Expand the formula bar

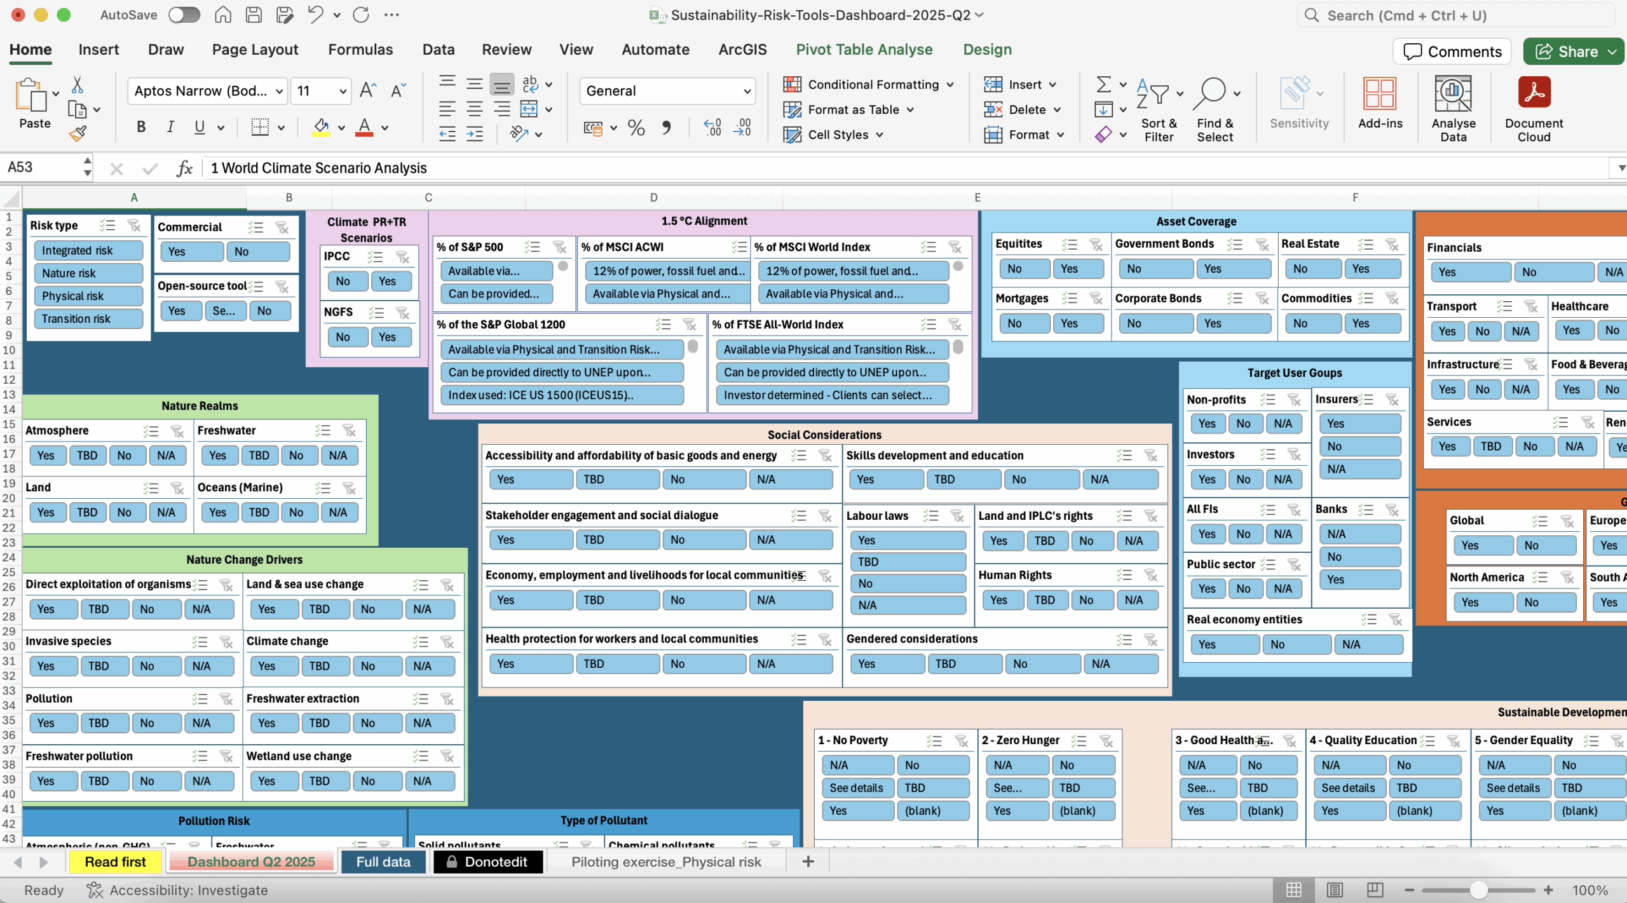pyautogui.click(x=1621, y=168)
